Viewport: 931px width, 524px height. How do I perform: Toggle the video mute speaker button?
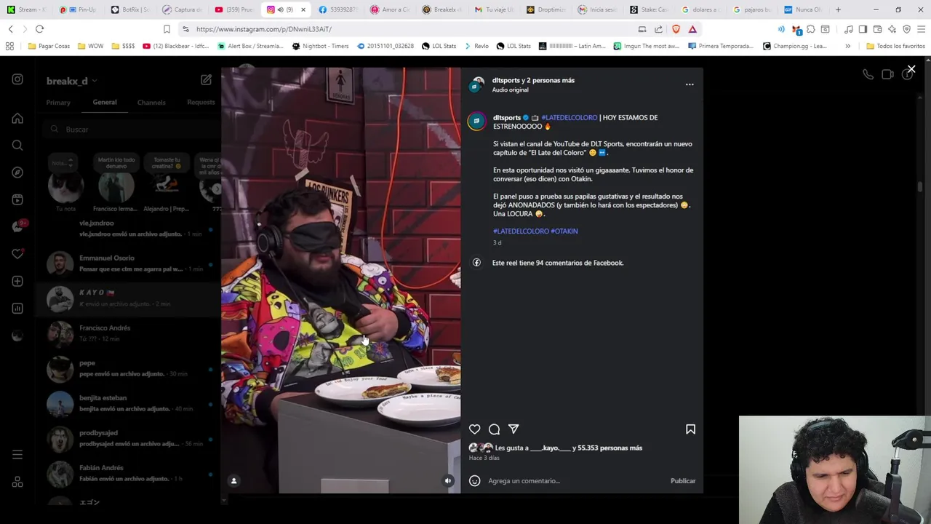448,480
